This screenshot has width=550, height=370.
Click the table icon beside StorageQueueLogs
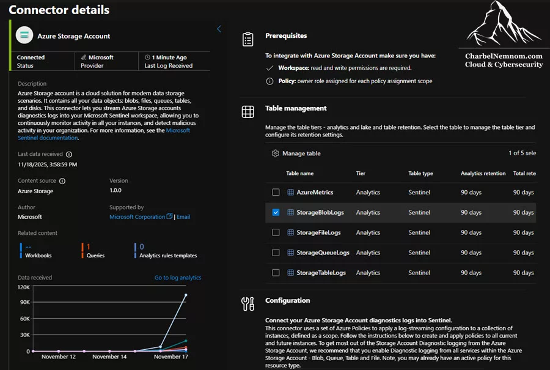[290, 253]
